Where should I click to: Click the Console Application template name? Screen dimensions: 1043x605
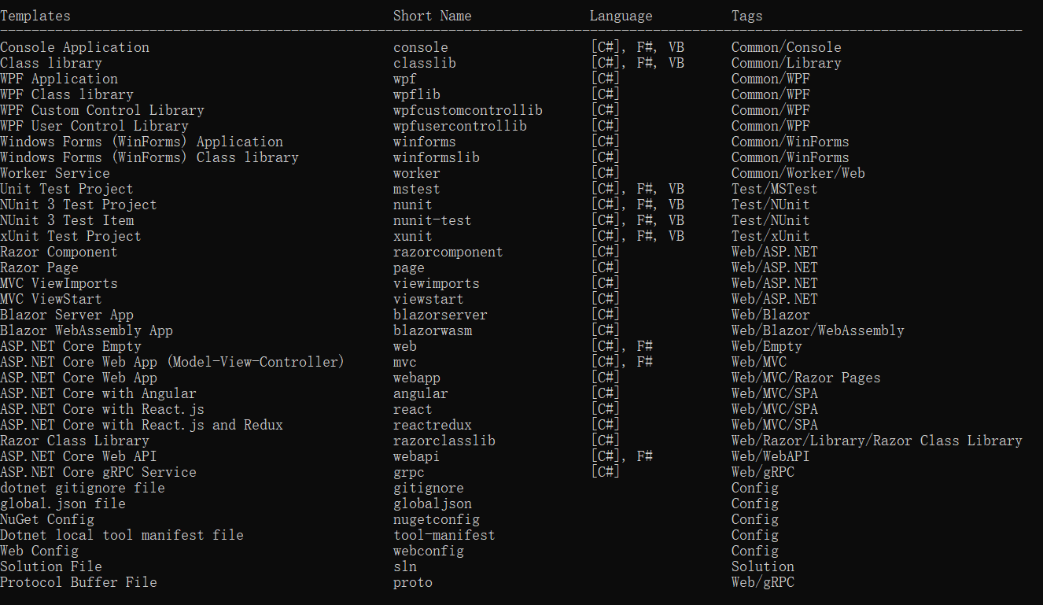pyautogui.click(x=75, y=47)
